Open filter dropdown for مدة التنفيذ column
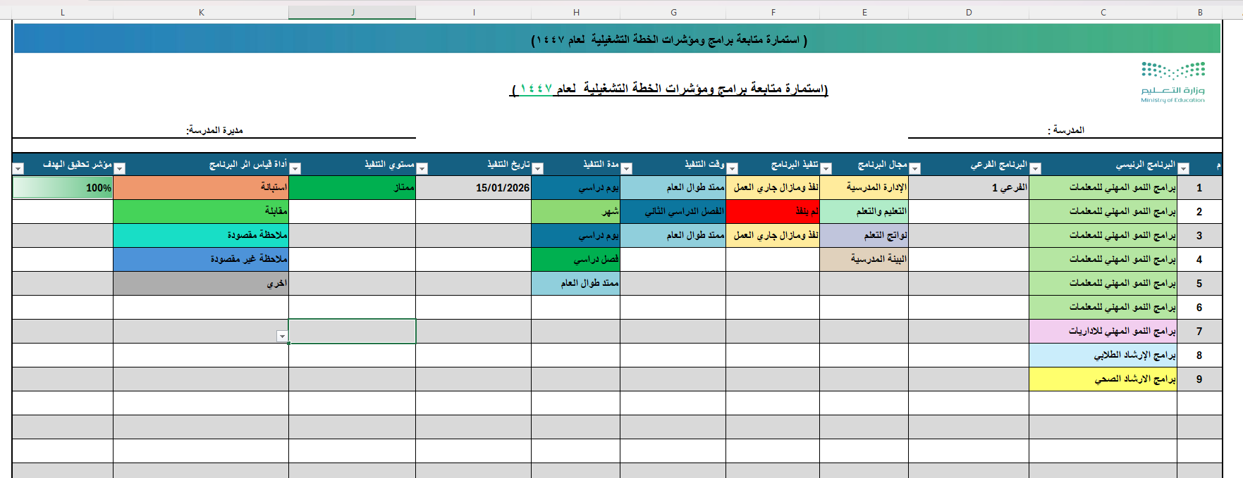The image size is (1243, 478). coord(627,168)
